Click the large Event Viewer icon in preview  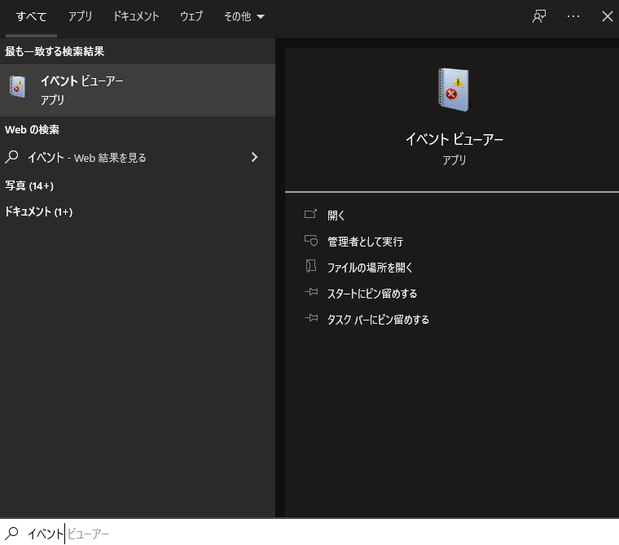[454, 90]
